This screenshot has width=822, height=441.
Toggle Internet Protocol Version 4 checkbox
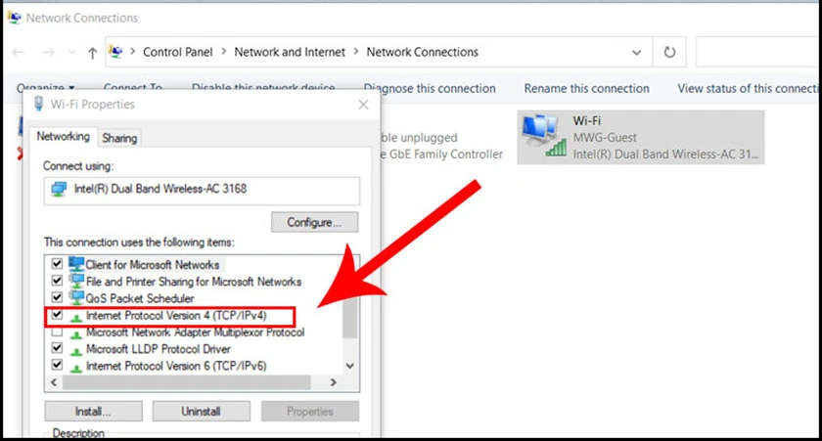tap(57, 314)
